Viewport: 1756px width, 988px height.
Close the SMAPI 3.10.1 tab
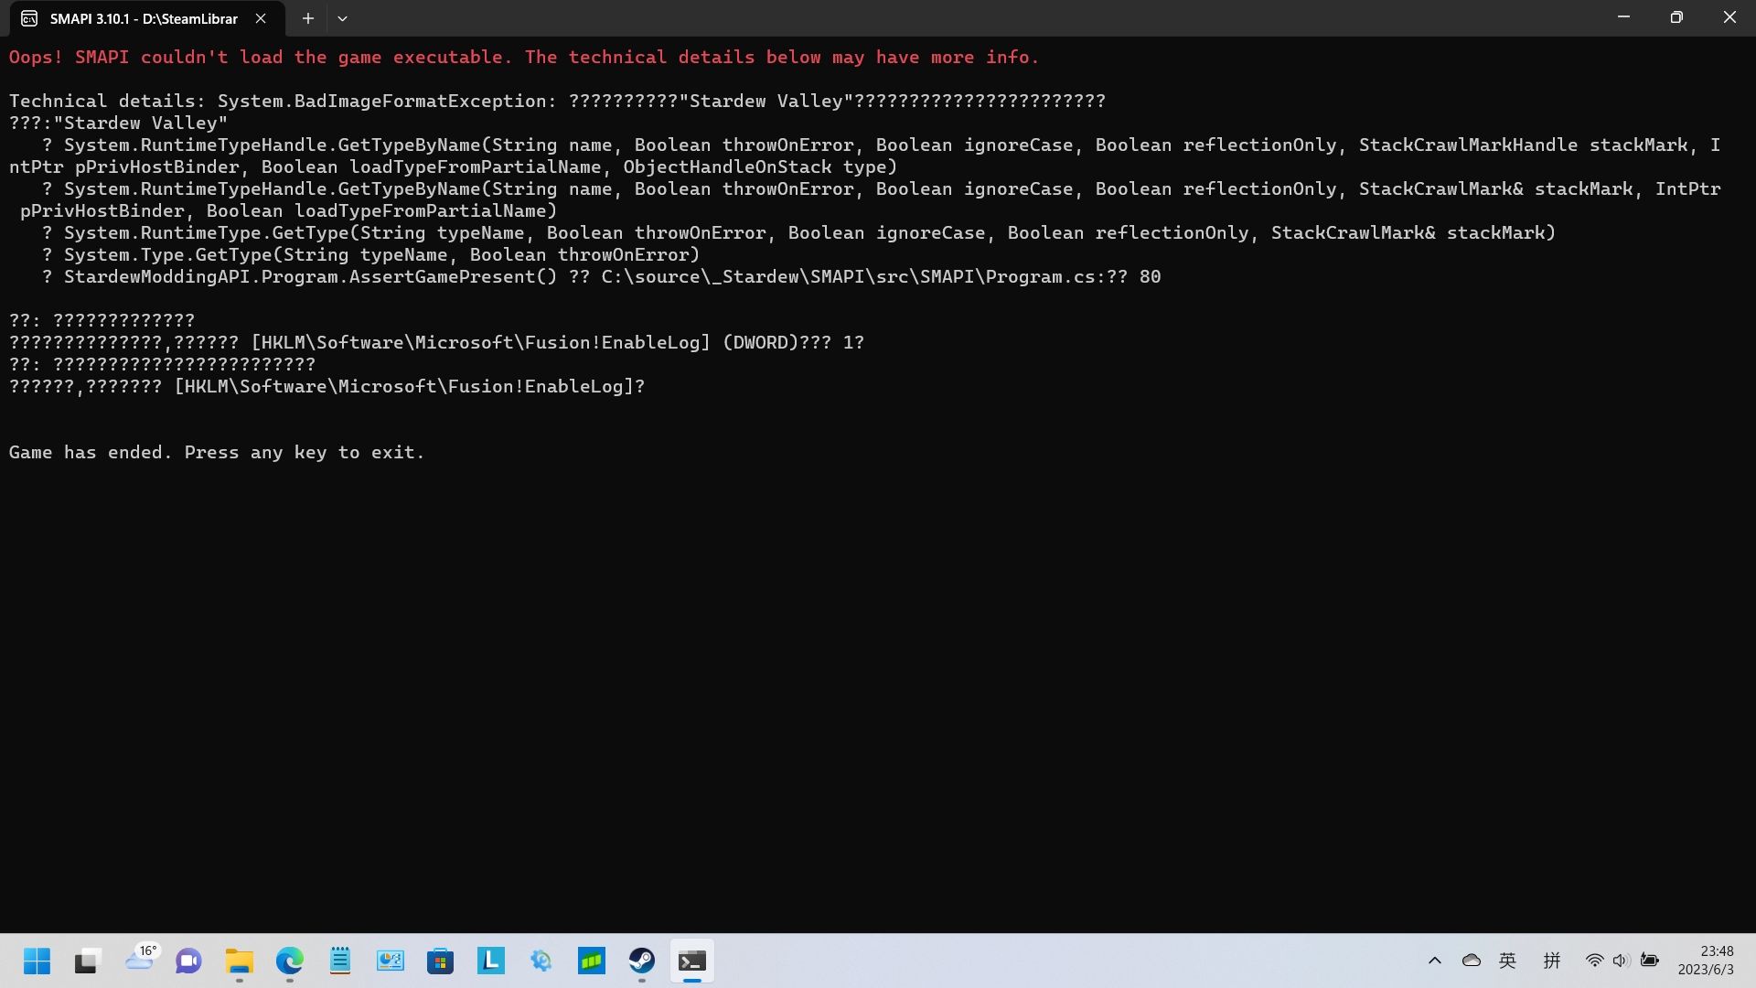pos(261,18)
